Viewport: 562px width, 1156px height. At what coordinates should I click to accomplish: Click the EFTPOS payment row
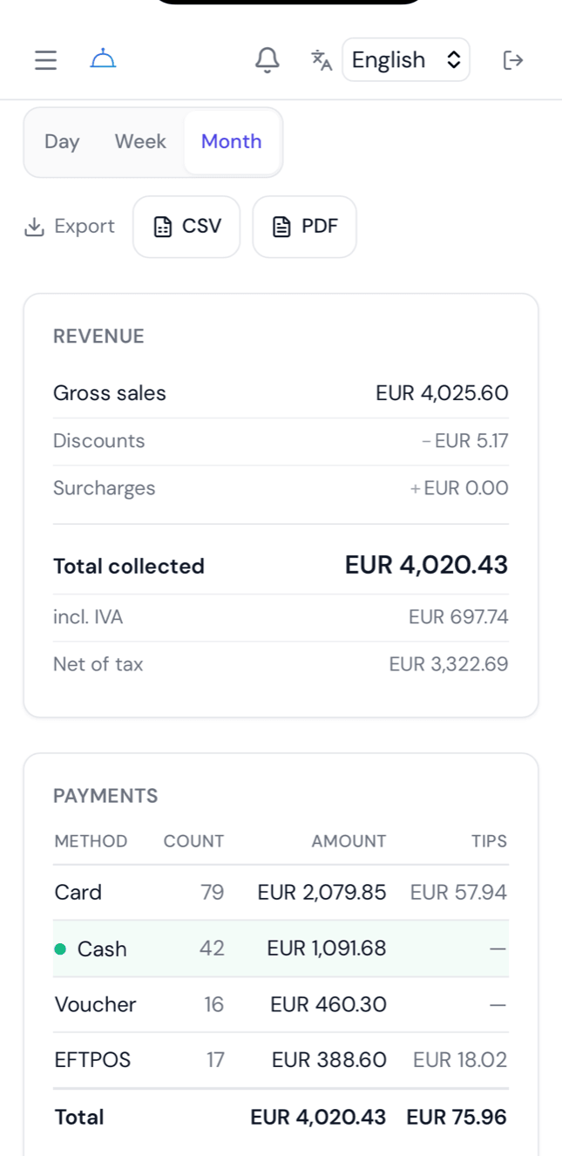(x=281, y=1060)
